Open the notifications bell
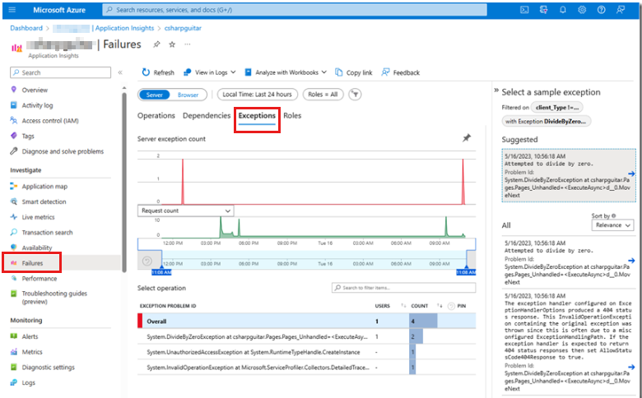 click(563, 10)
